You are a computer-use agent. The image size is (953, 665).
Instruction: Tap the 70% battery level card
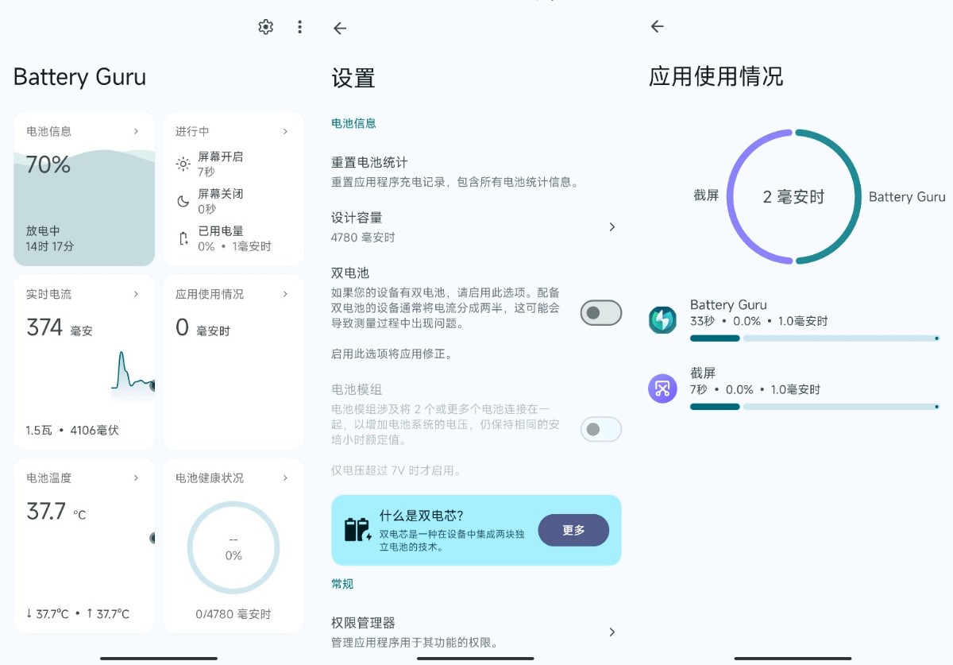click(84, 188)
